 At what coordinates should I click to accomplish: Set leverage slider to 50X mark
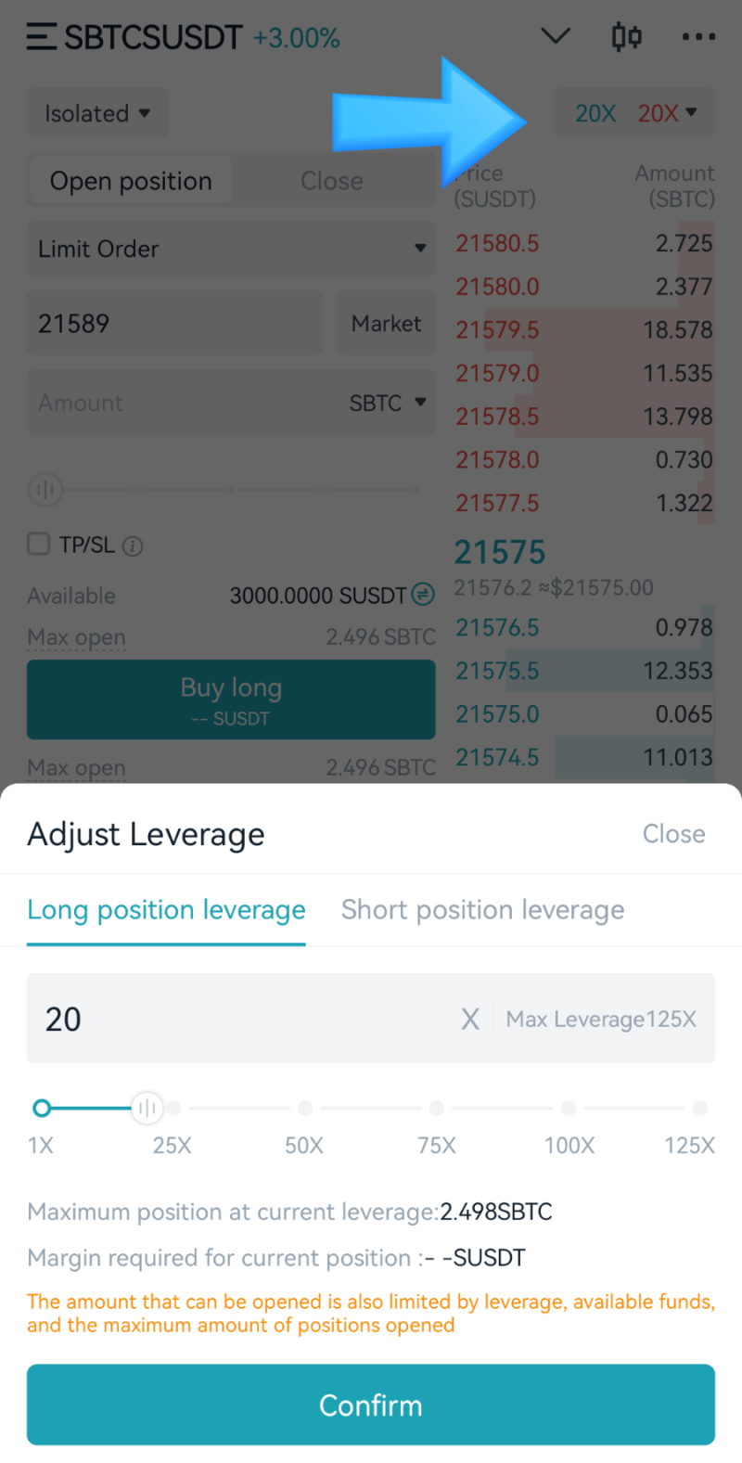point(305,1108)
